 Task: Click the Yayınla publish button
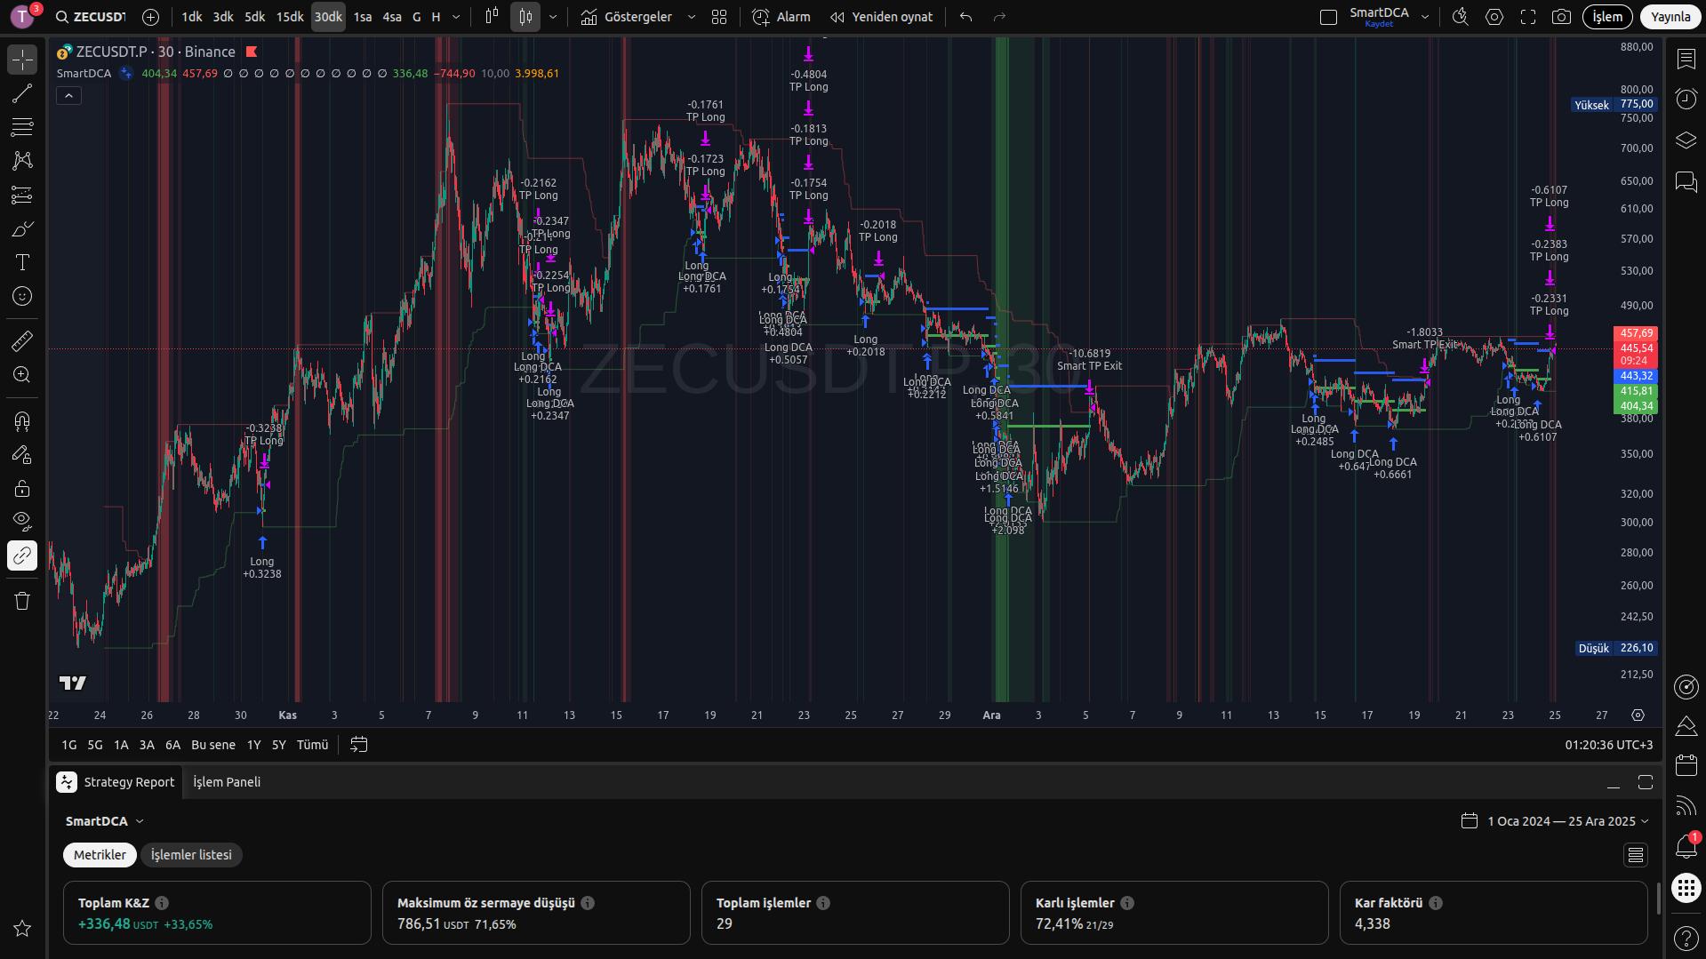(x=1670, y=17)
